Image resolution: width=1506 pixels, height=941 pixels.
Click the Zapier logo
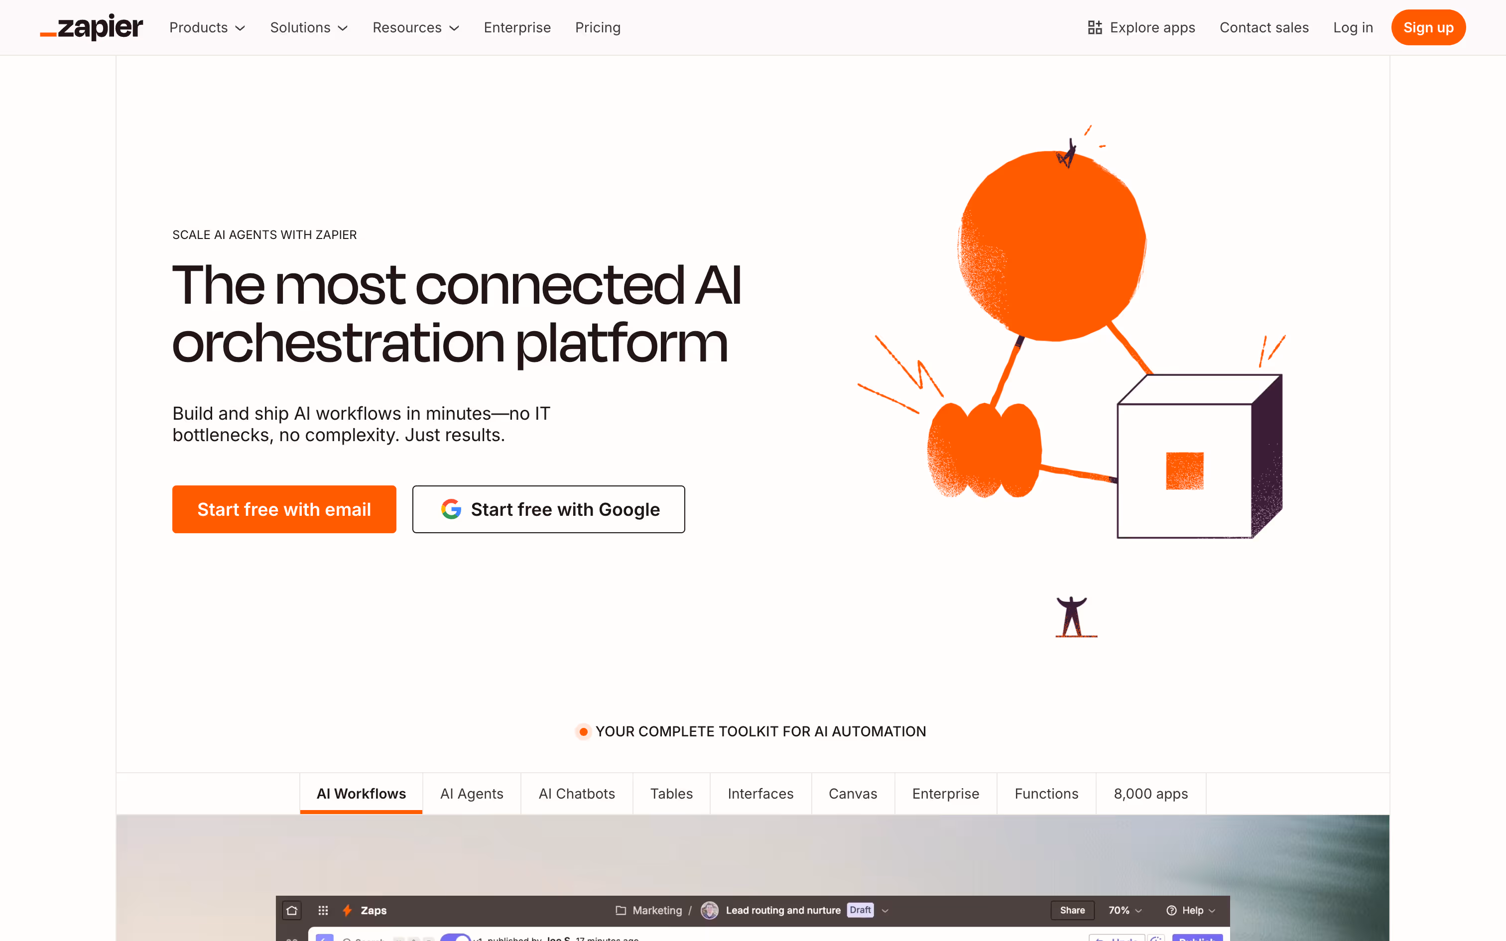coord(92,27)
